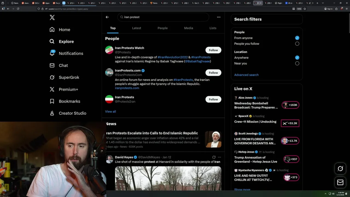Screen dimensions: 350x197
Task: Click browser back arrow button
Action: pyautogui.click(x=8, y=9)
